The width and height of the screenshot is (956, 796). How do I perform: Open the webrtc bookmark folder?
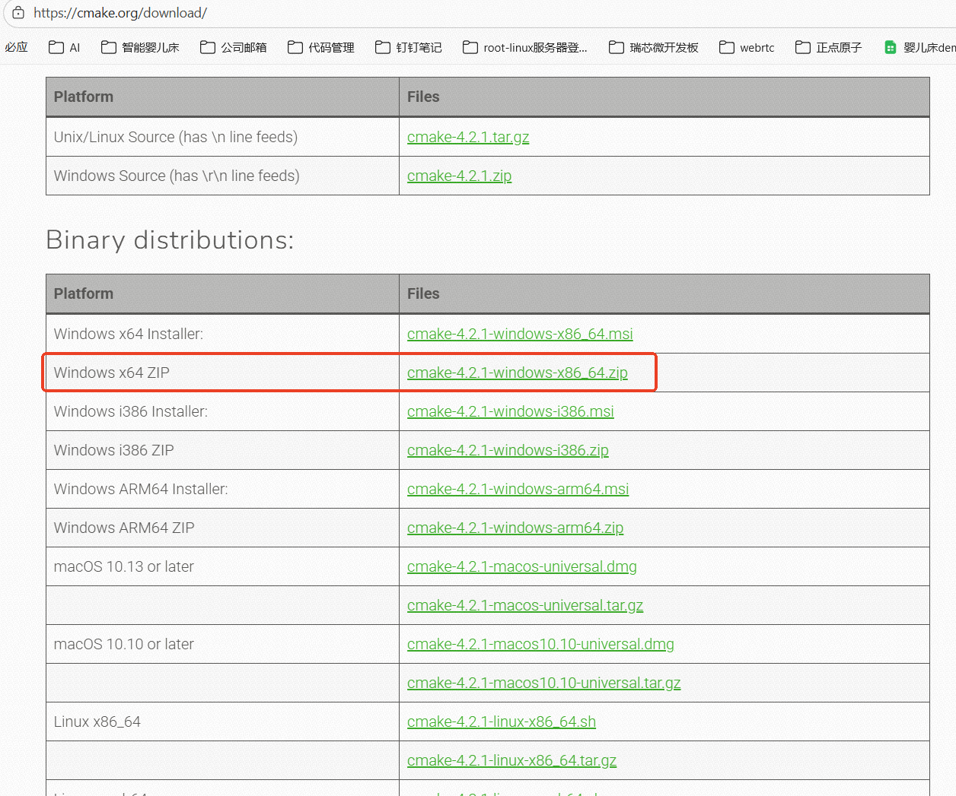click(x=747, y=47)
